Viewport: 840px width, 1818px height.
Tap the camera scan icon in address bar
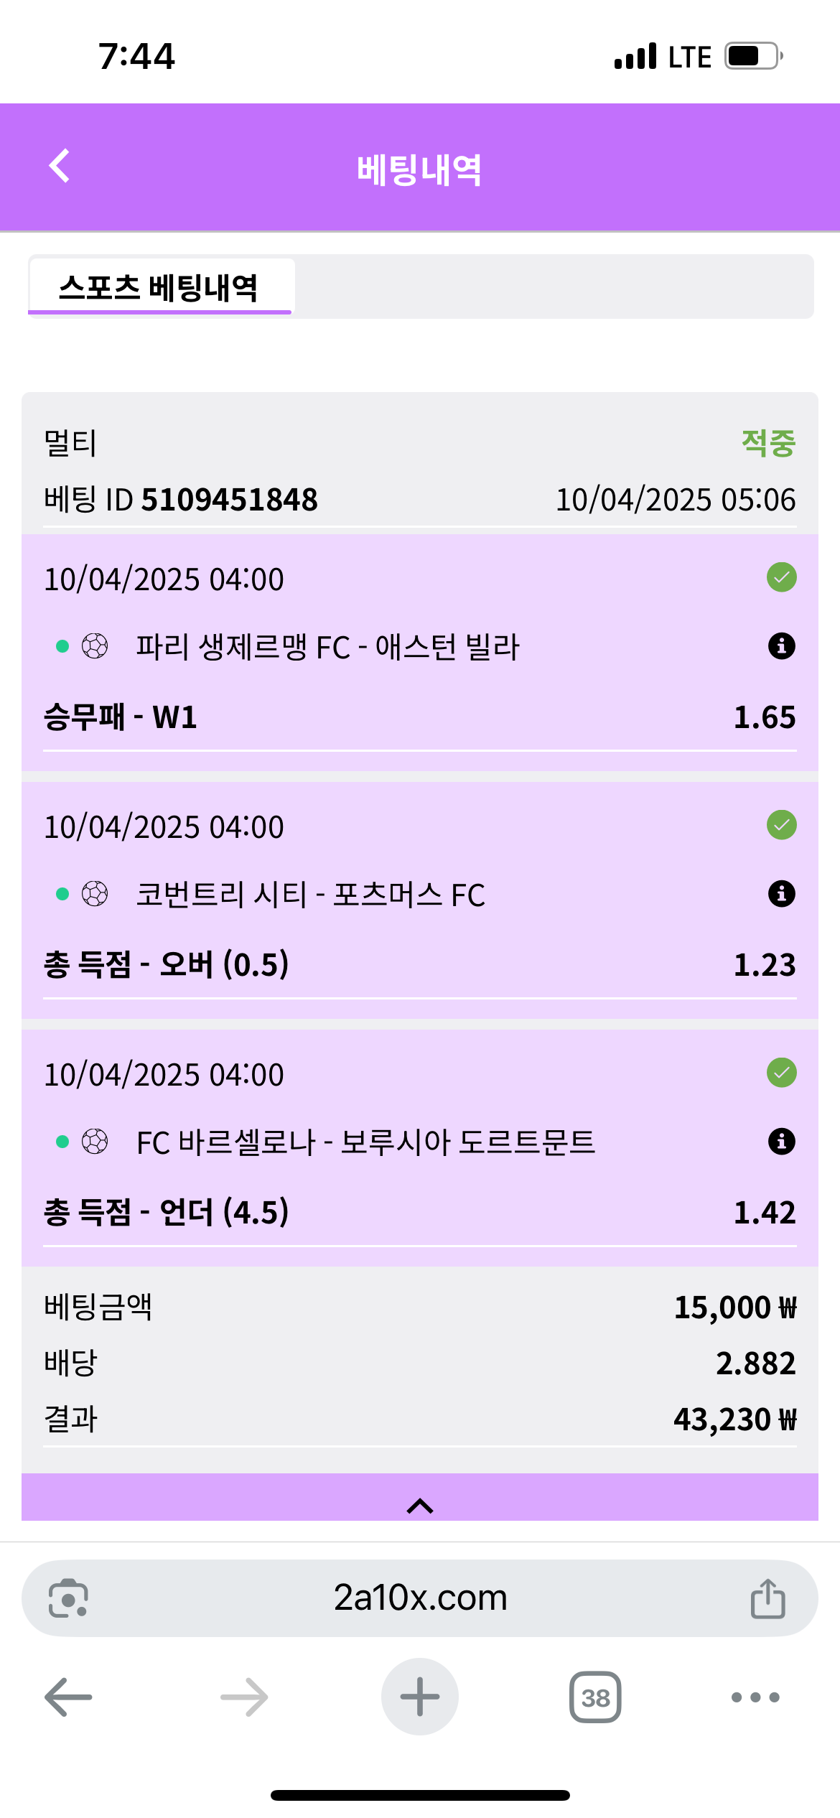[x=68, y=1598]
